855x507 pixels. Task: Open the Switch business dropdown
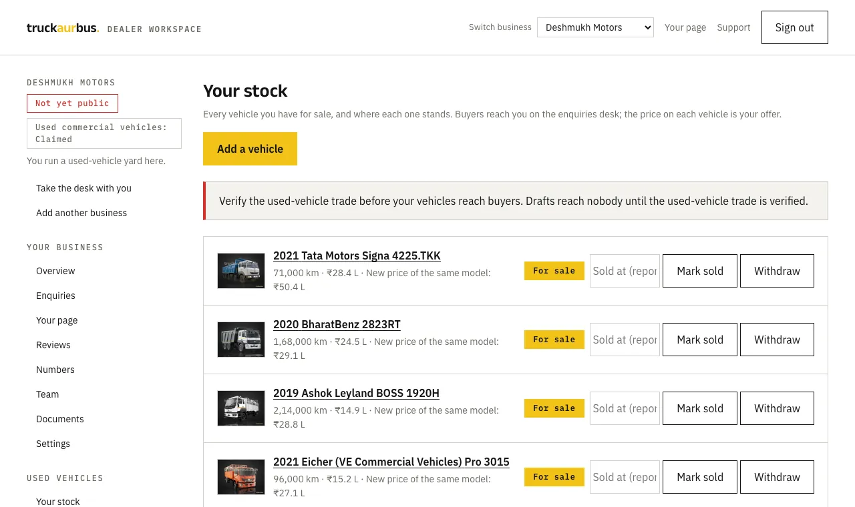(595, 27)
